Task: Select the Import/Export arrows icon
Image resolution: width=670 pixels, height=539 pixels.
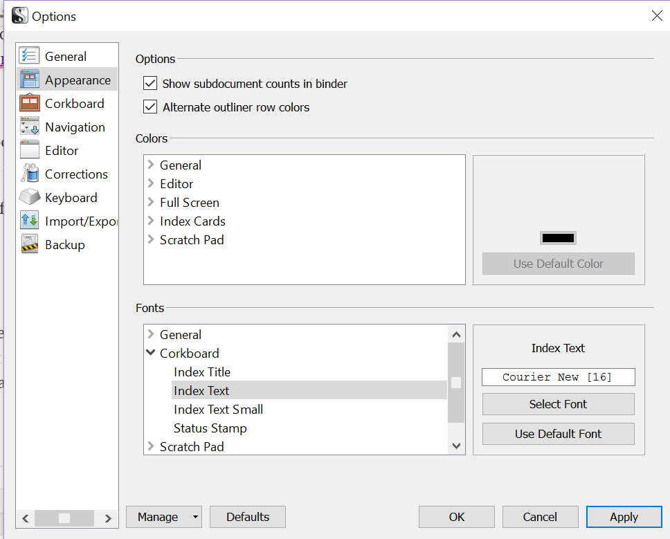Action: click(29, 221)
